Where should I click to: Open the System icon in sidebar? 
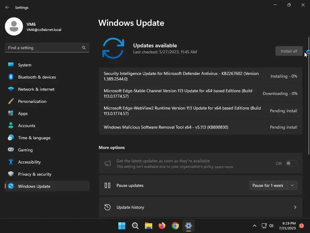11,65
